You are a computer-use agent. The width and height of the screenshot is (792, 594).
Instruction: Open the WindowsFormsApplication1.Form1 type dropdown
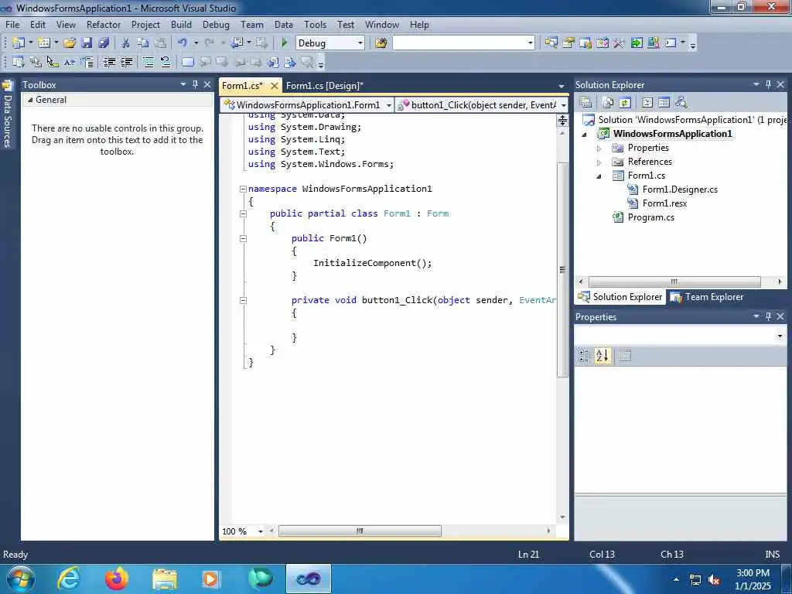click(x=388, y=105)
